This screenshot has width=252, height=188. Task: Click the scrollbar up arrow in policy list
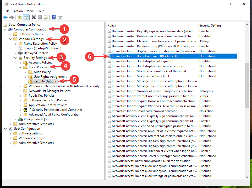(247, 25)
